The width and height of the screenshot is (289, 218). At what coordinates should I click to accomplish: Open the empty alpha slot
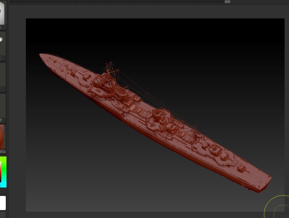[3, 77]
